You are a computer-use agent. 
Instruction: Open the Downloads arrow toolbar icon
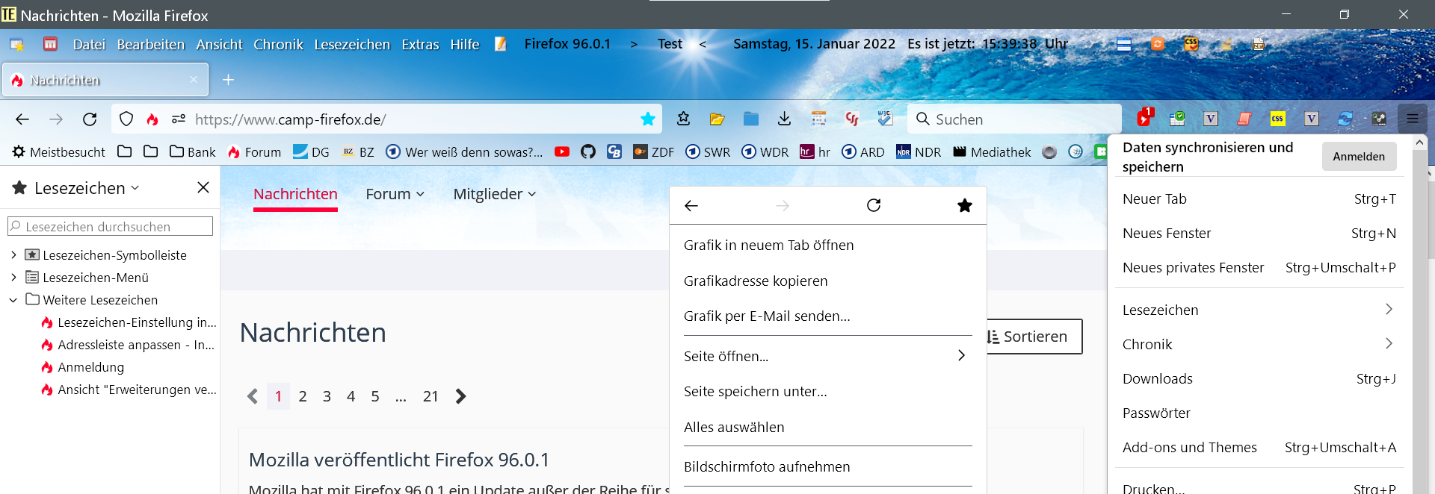(x=784, y=119)
